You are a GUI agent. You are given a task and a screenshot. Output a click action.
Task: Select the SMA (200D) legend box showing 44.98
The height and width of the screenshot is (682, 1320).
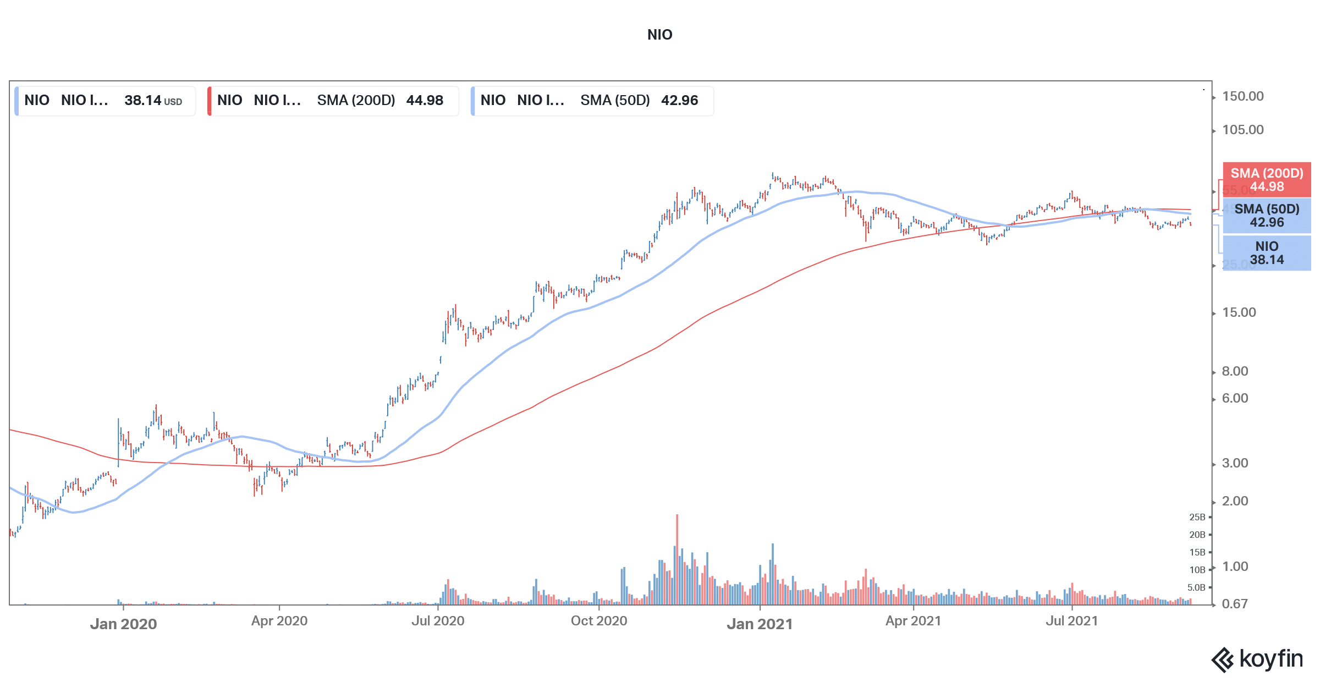coord(333,101)
